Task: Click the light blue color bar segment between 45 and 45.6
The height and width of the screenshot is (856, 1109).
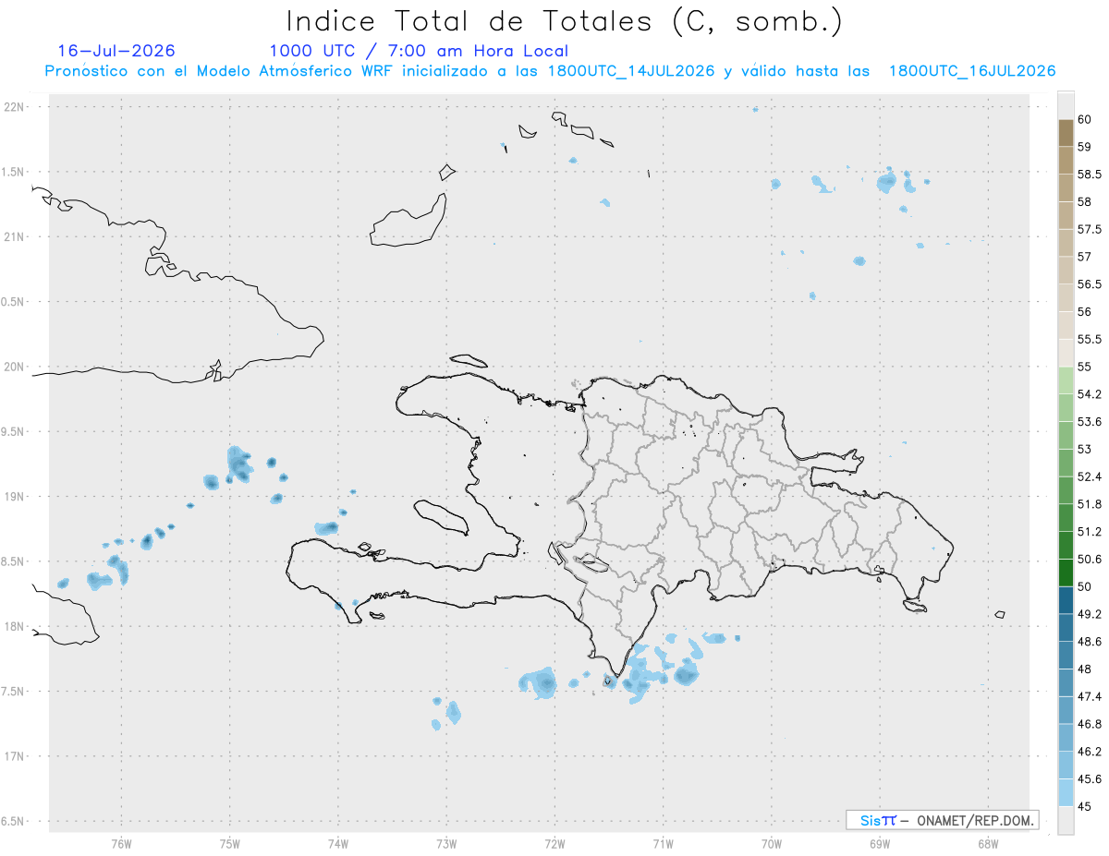Action: tap(1066, 792)
